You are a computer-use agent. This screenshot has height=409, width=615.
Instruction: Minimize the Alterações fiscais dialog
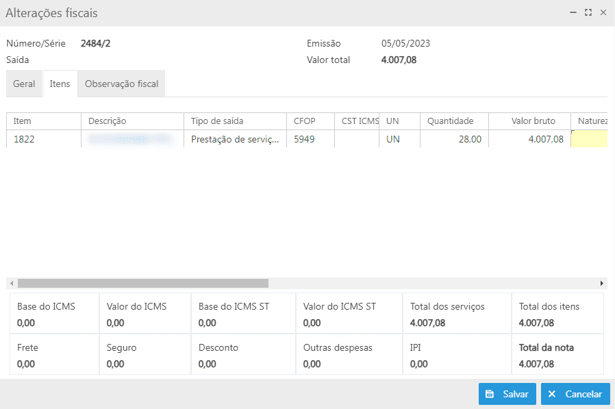click(x=573, y=12)
